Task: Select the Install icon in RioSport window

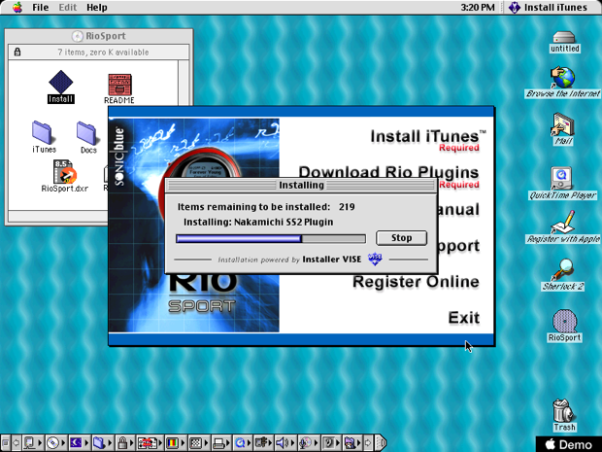Action: (x=60, y=87)
